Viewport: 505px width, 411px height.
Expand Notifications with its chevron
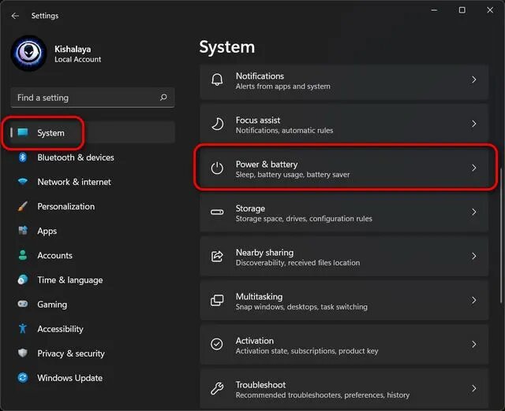click(473, 80)
